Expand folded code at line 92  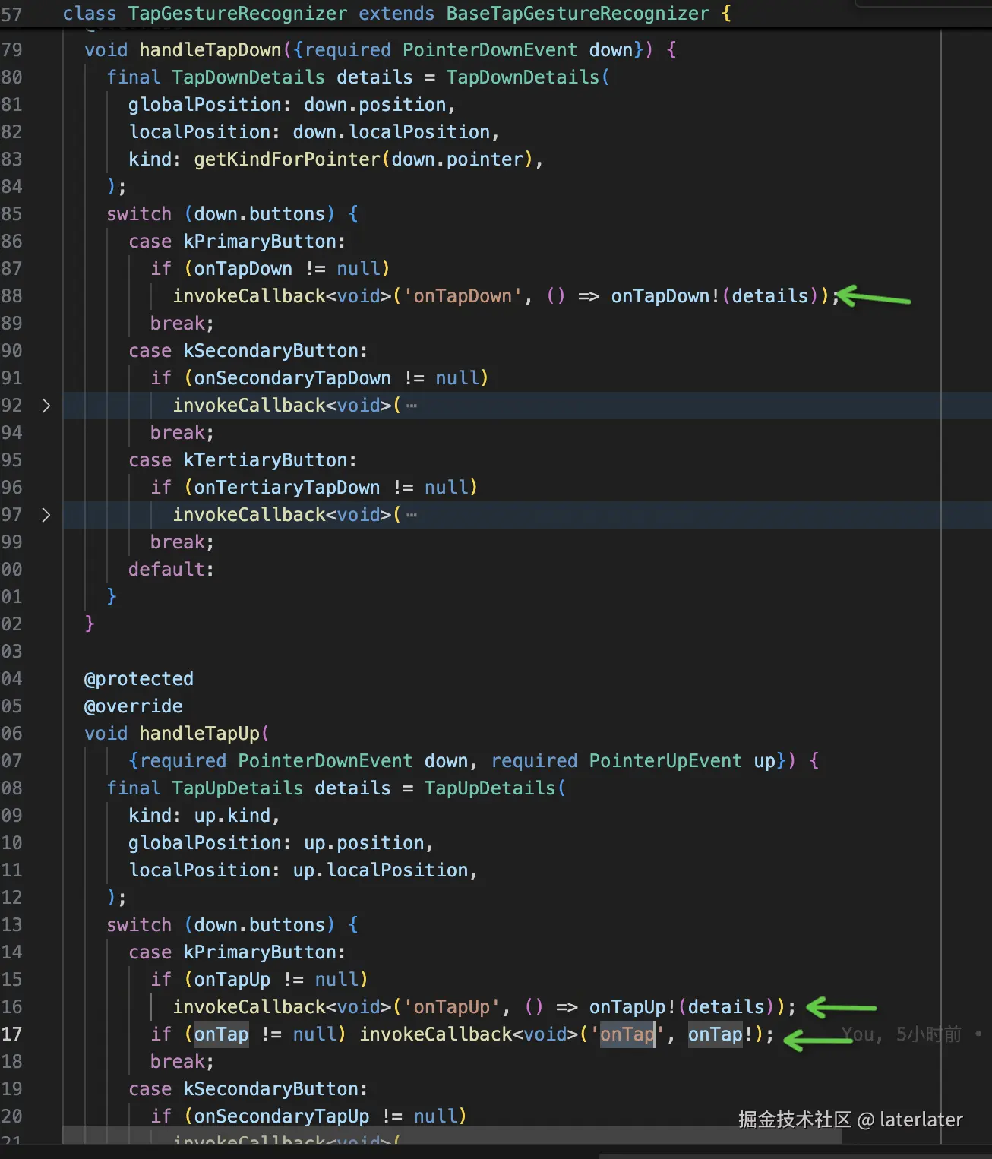coord(46,406)
